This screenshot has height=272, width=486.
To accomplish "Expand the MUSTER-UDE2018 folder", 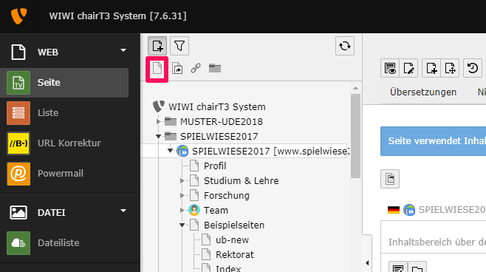I will pos(158,121).
